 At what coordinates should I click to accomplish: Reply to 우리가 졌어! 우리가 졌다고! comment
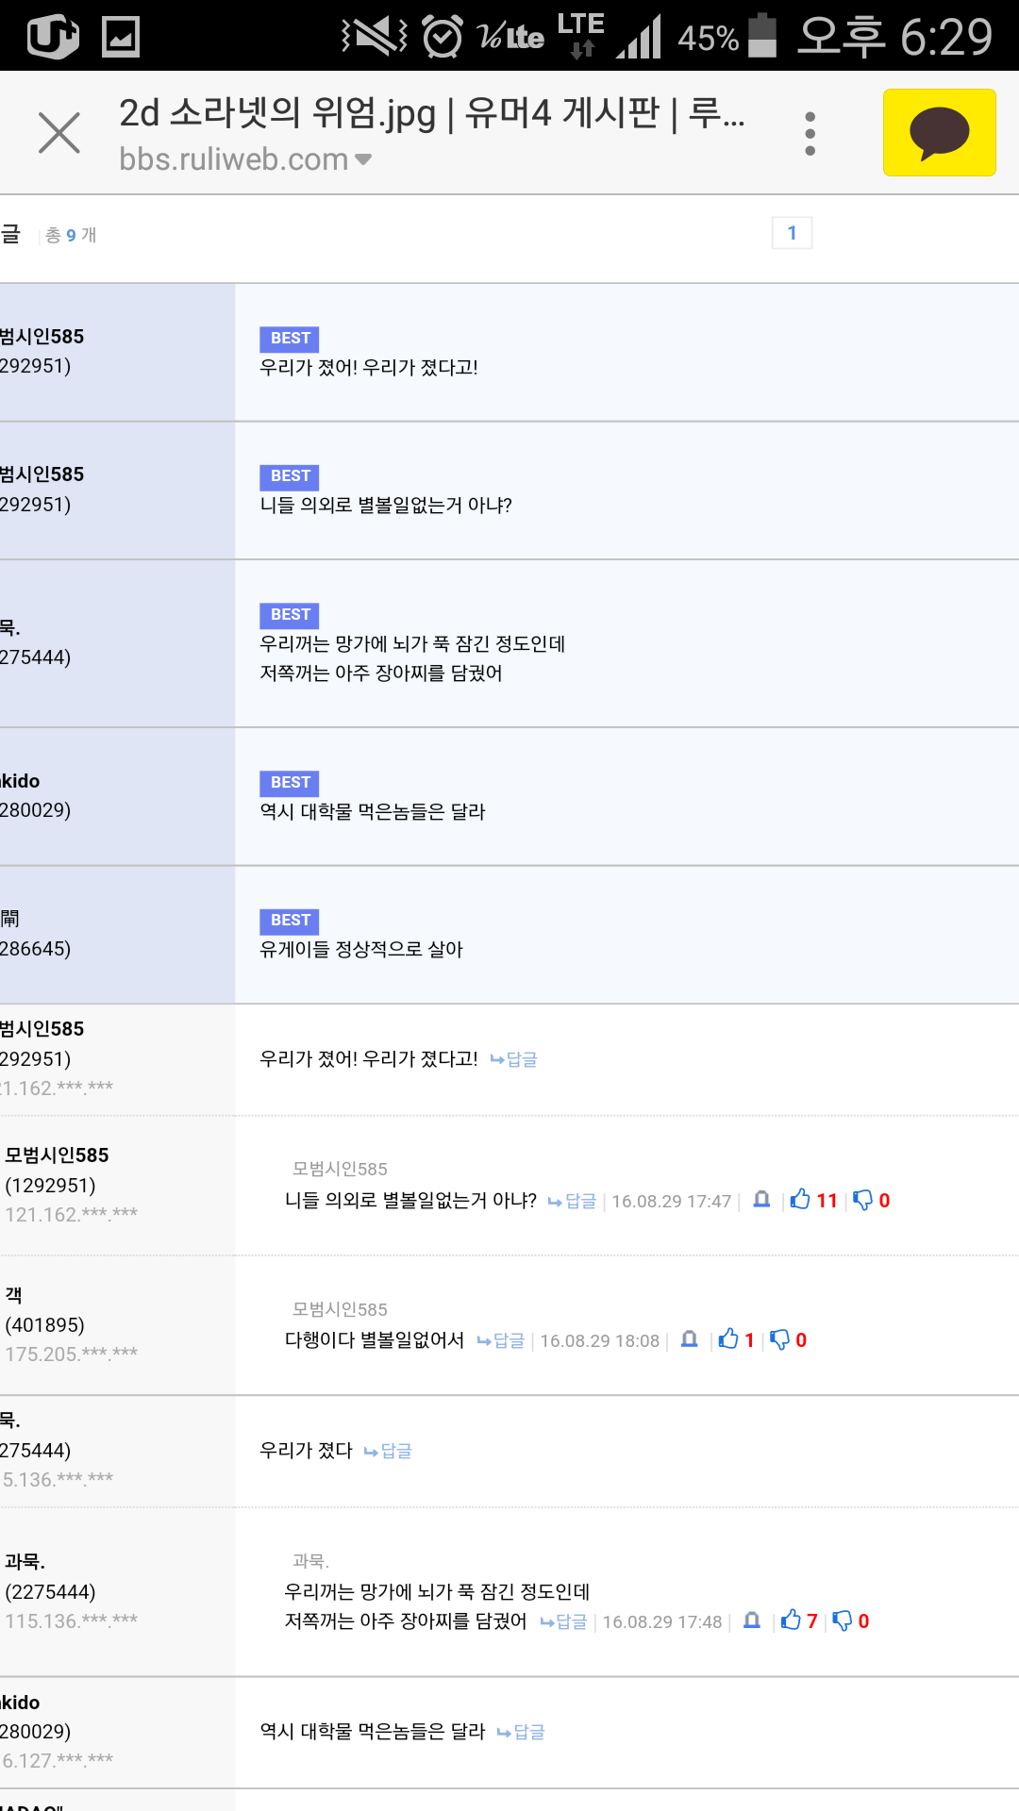click(x=513, y=1059)
